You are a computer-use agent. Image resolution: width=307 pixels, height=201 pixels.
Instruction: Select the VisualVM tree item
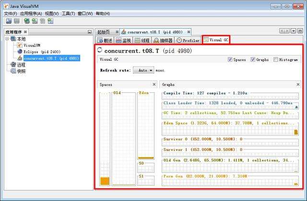pos(32,45)
